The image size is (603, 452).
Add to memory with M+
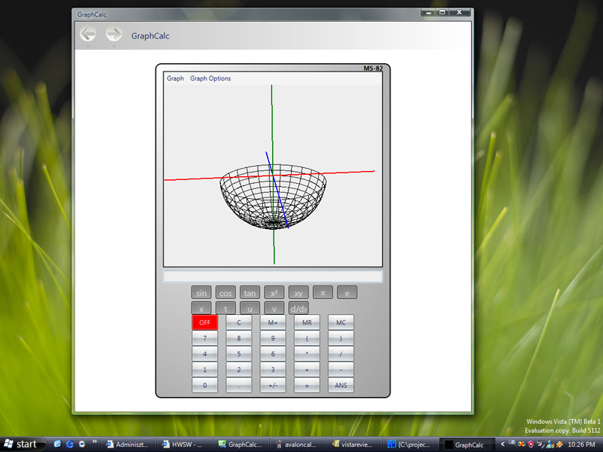click(273, 322)
